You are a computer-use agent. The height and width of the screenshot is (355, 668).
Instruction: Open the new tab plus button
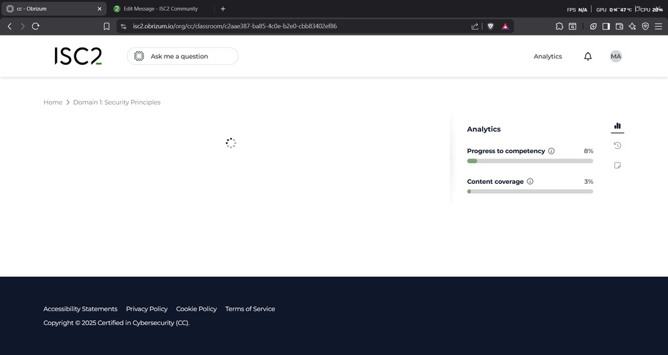(x=223, y=9)
